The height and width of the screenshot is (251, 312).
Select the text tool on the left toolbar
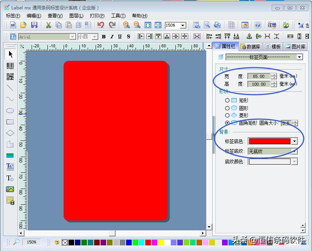click(x=10, y=166)
